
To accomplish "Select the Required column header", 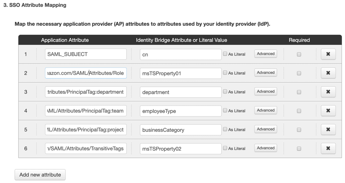I will point(299,40).
